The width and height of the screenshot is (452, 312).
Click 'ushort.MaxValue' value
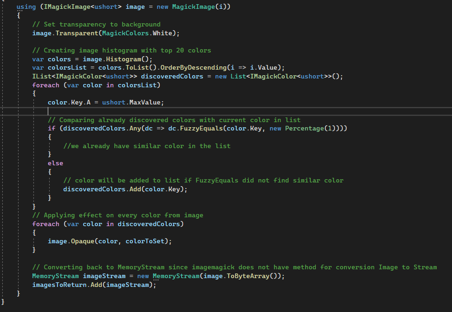coord(131,102)
